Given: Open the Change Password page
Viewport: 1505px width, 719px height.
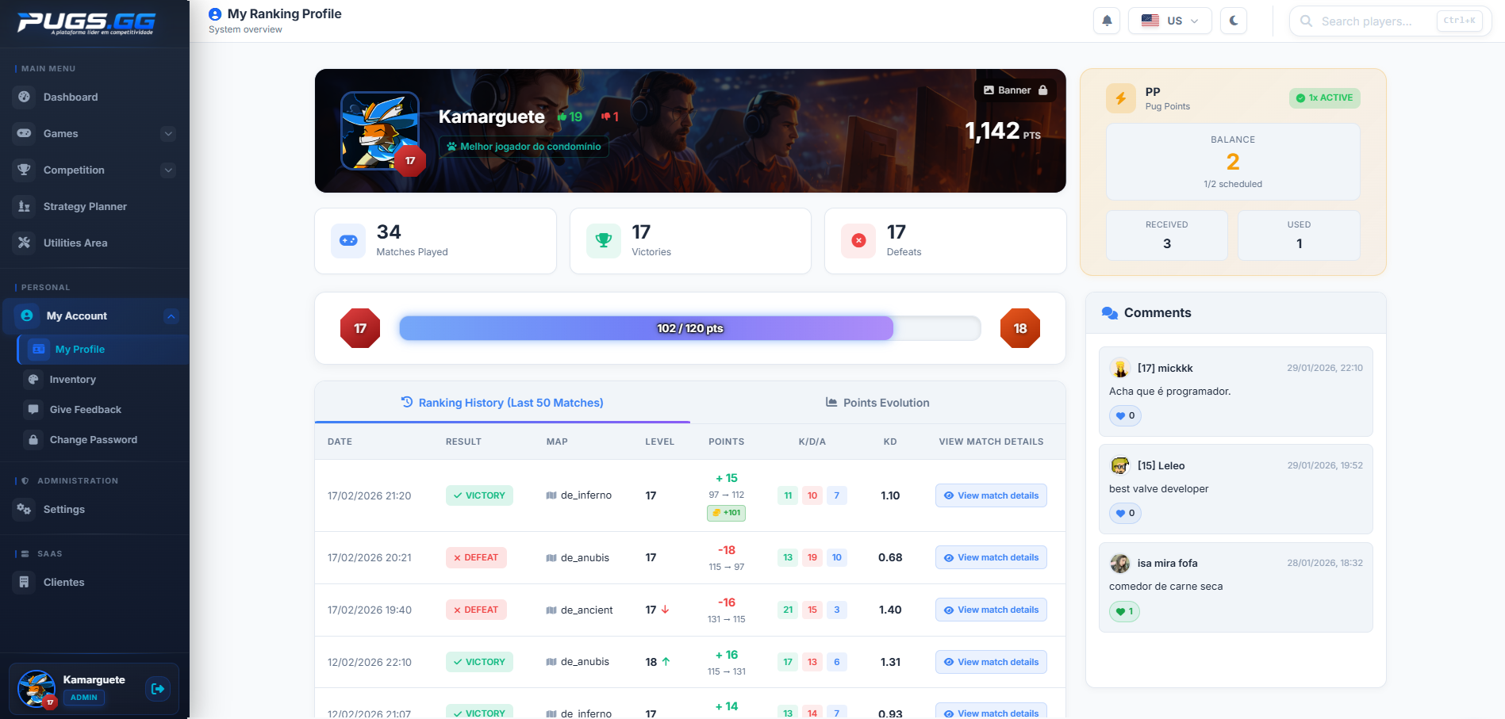Looking at the screenshot, I should tap(93, 439).
